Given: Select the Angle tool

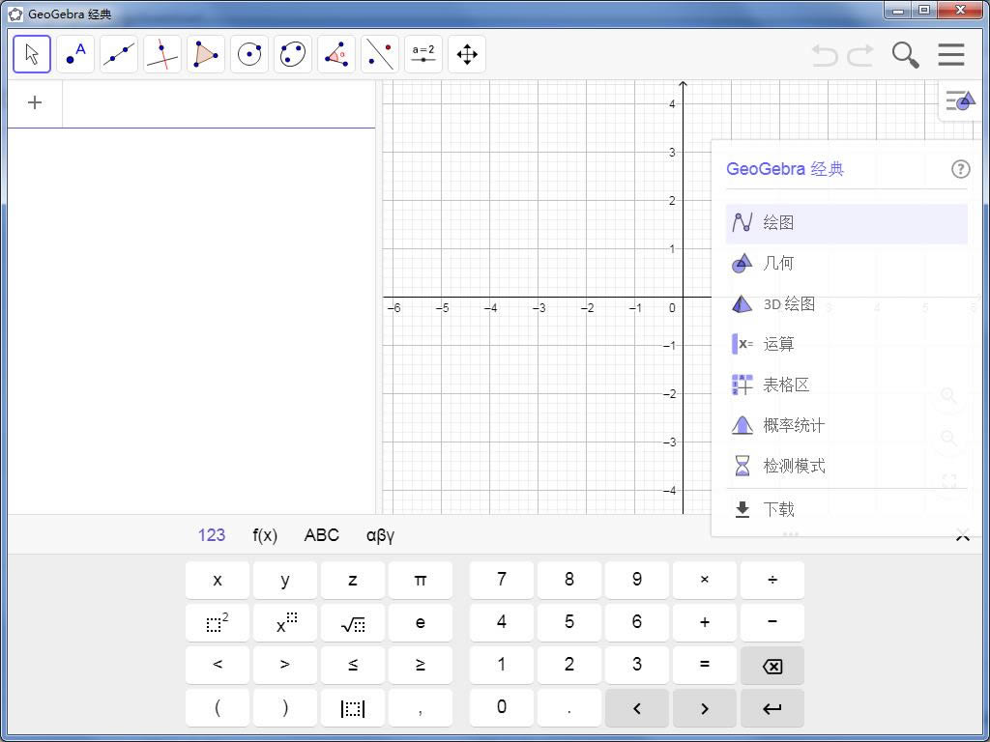Looking at the screenshot, I should 336,54.
